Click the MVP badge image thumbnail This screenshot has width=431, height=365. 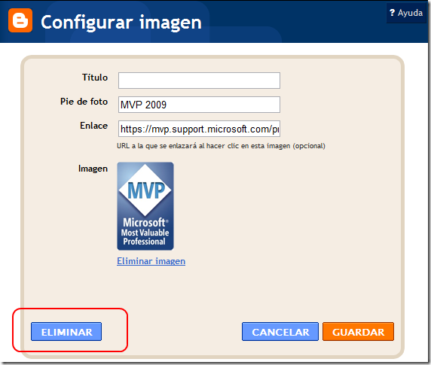(x=145, y=206)
